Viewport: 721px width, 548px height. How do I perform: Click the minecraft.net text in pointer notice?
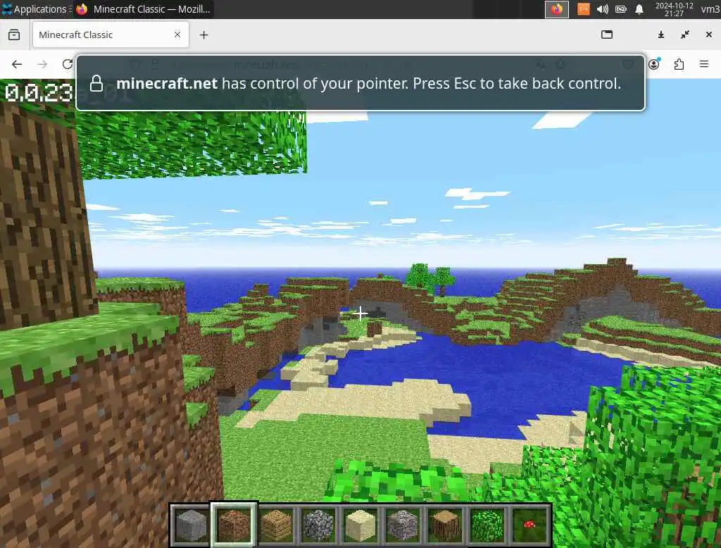167,83
